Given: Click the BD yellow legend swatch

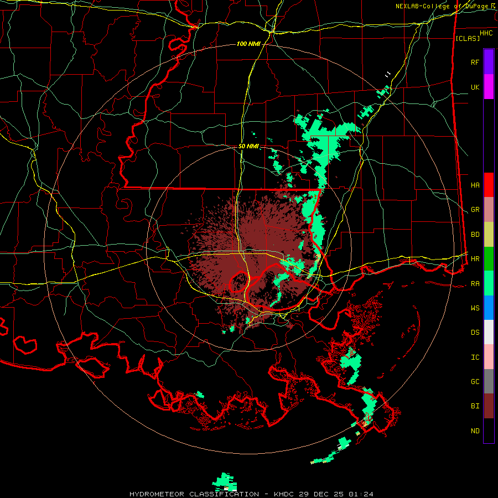Looking at the screenshot, I should pos(489,235).
